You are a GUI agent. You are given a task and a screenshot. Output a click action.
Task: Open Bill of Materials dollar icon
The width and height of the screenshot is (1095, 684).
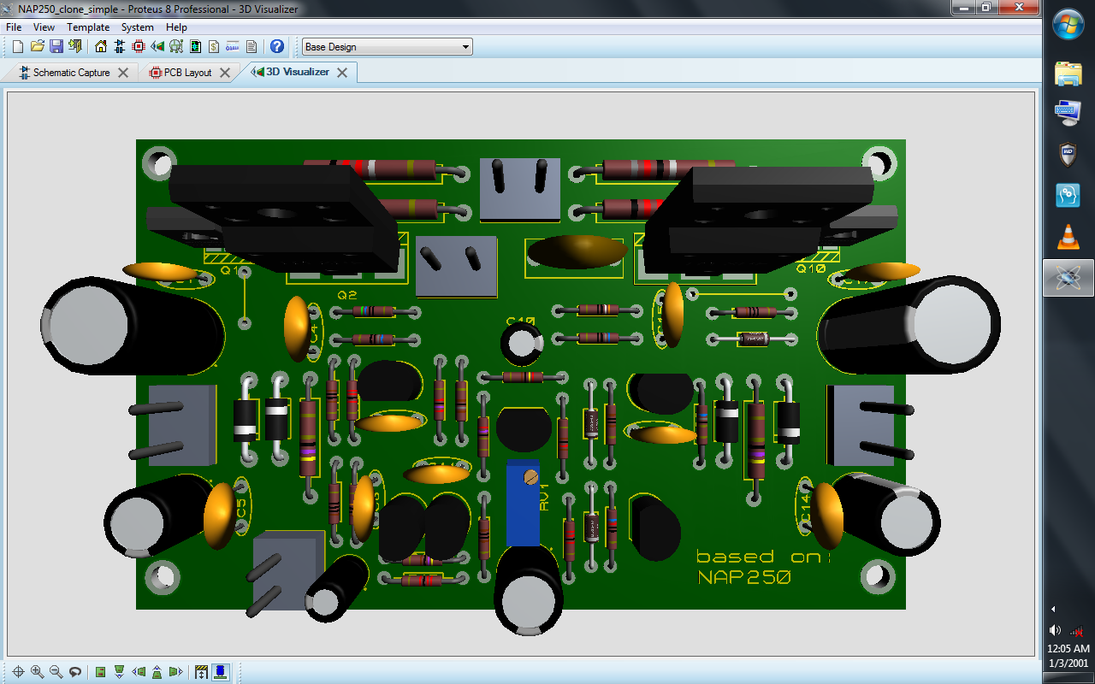click(214, 46)
